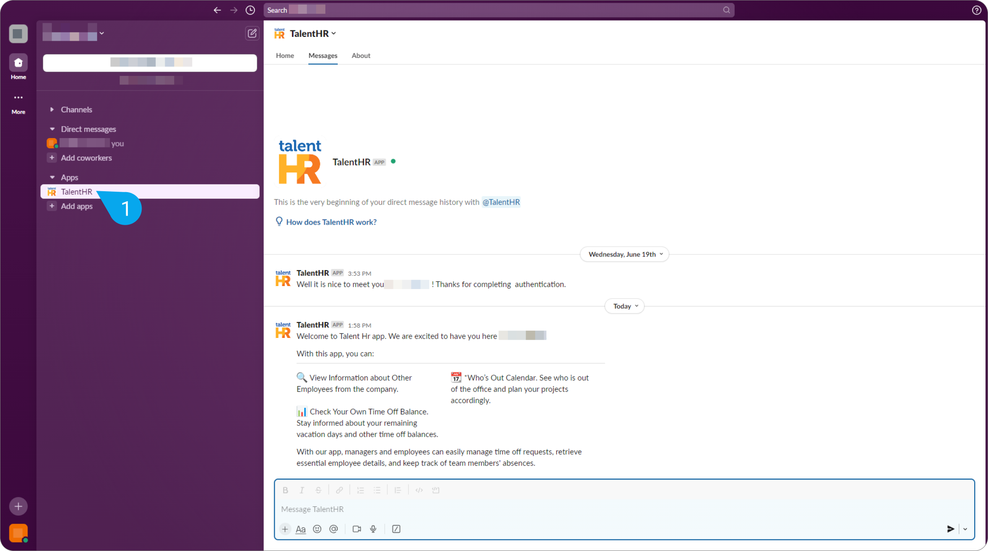
Task: Expand the Channels section
Action: tap(52, 109)
